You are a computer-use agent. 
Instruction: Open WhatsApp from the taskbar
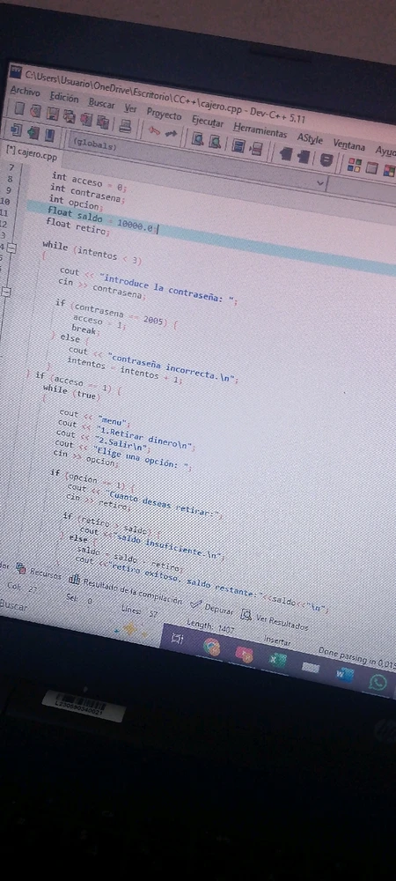coord(378,682)
